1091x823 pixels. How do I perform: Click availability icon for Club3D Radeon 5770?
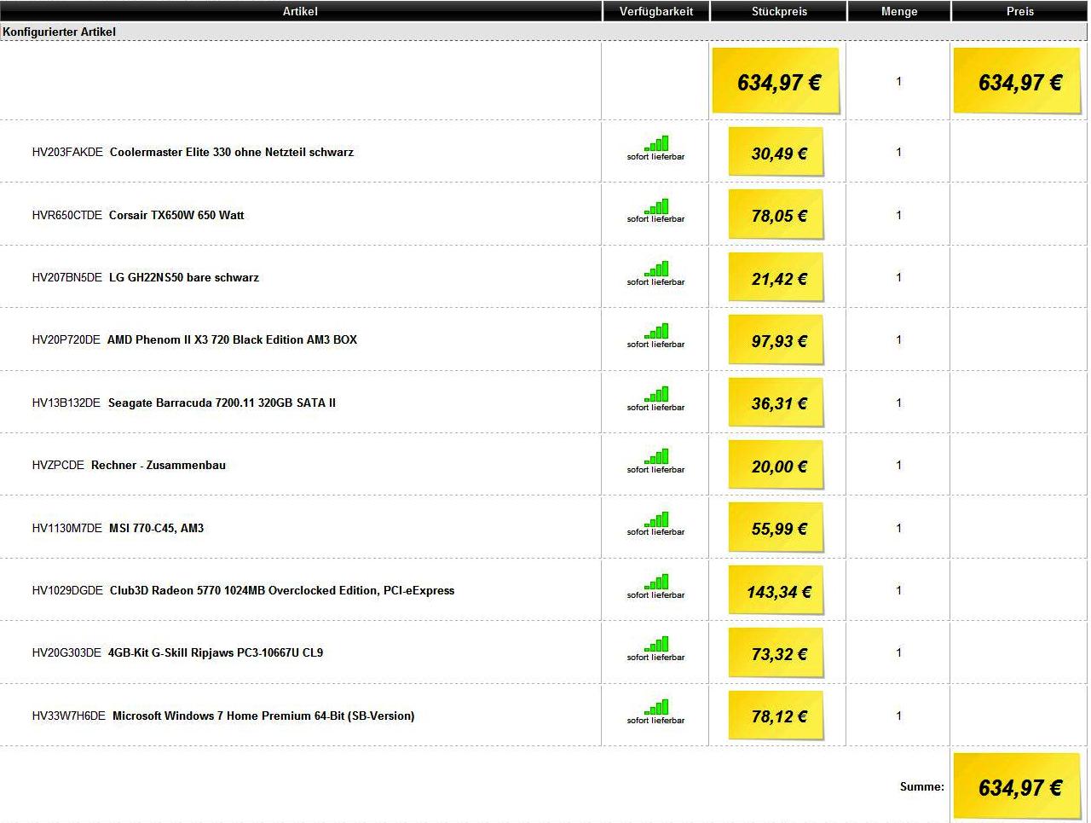point(656,582)
